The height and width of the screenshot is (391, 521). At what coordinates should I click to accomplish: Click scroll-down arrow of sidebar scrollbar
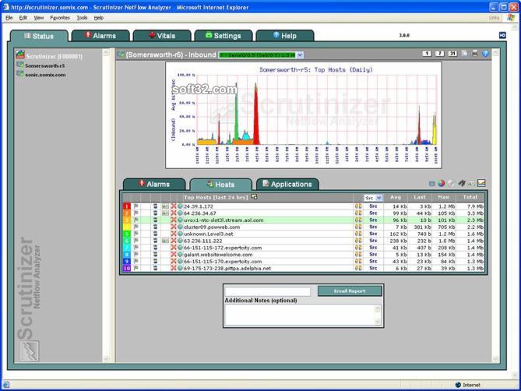pos(106,358)
